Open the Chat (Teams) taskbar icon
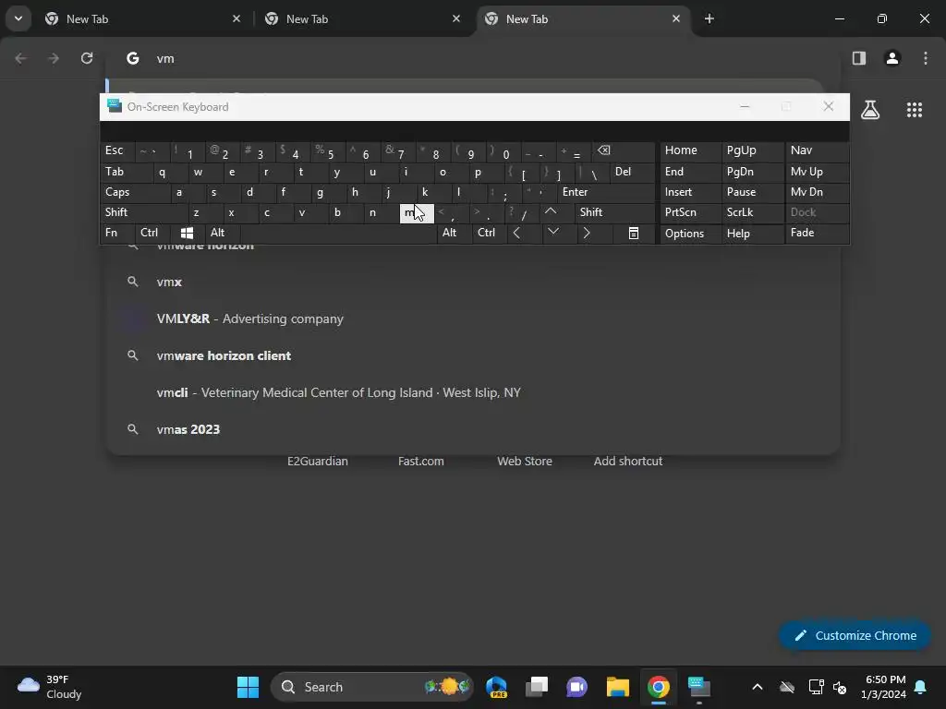 (576, 687)
